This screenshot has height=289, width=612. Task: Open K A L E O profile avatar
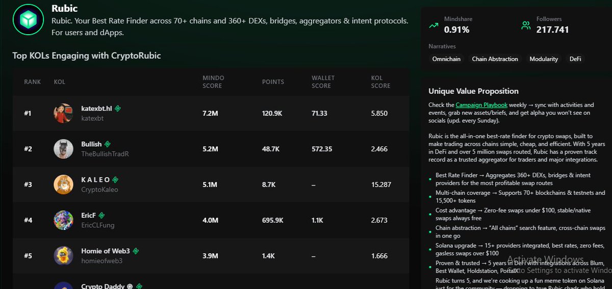pos(63,185)
